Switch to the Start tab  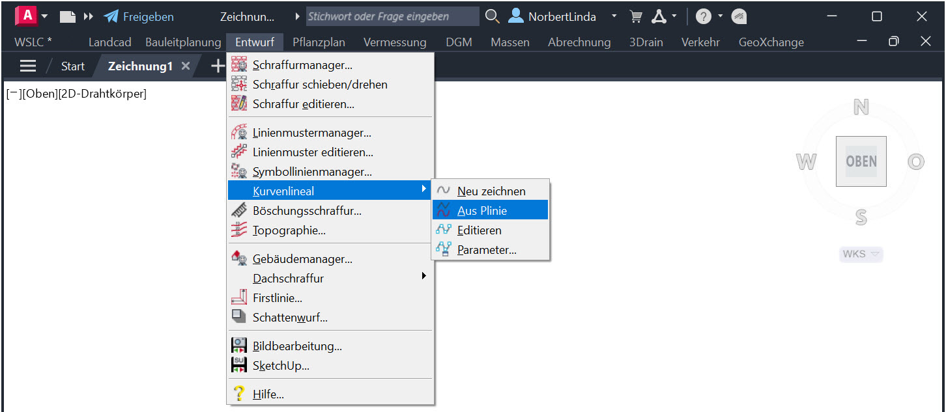pyautogui.click(x=73, y=66)
